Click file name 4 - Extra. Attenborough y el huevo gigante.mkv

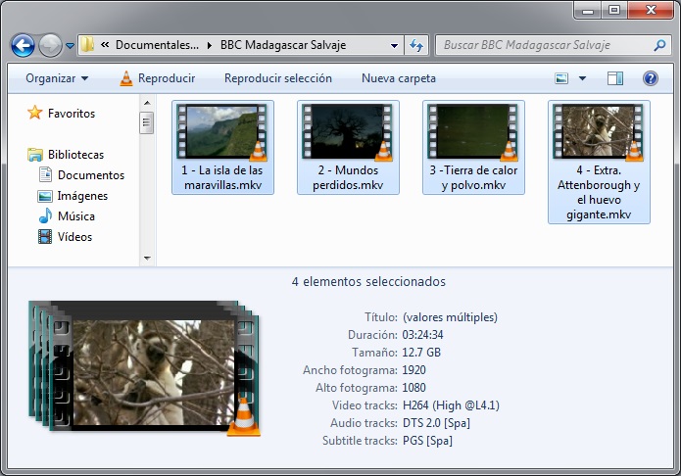(x=599, y=192)
